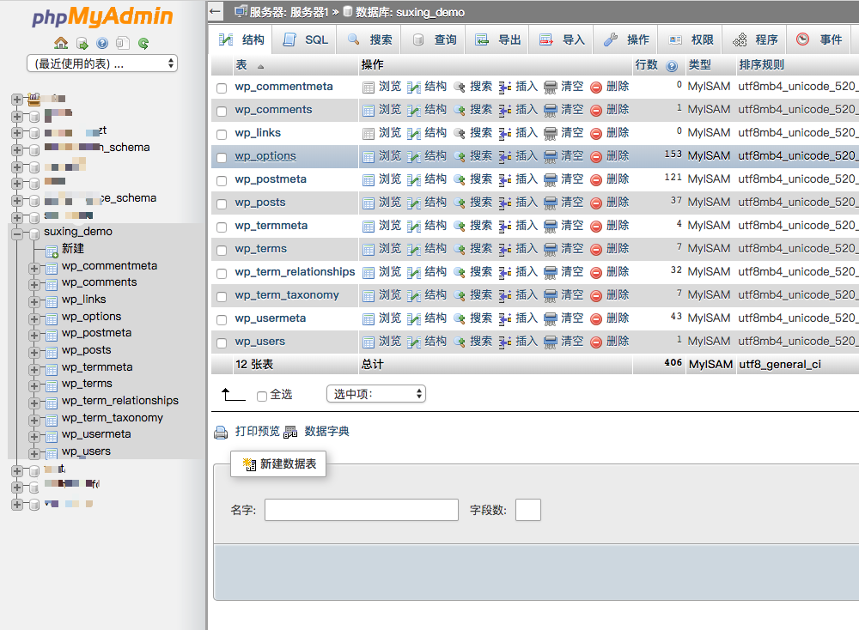Viewport: 859px width, 630px height.
Task: Switch to the SQL tab
Action: pyautogui.click(x=305, y=39)
